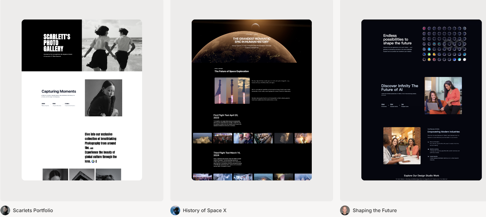Image resolution: width=486 pixels, height=217 pixels.
Task: Click the "SCARLETT'S PHOTO GALLERY" heading
Action: (x=57, y=43)
